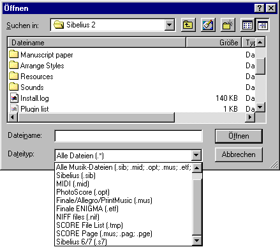Open the desktop view icon
The height and width of the screenshot is (247, 280).
(x=208, y=25)
